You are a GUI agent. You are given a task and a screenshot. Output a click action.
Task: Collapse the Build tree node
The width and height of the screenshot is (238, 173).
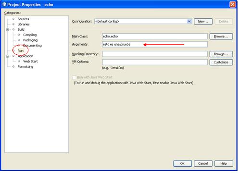click(x=8, y=30)
